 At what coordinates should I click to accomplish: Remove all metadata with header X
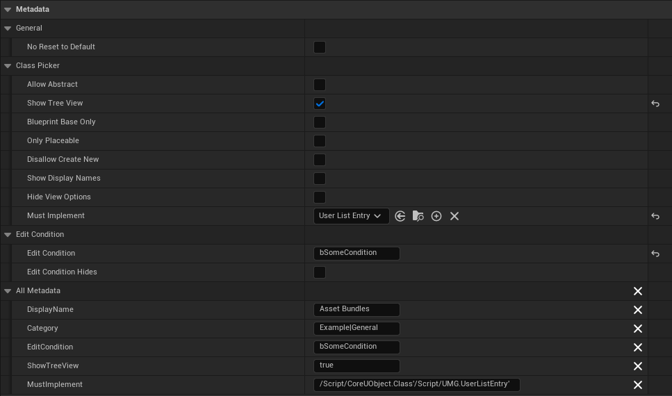(x=638, y=291)
